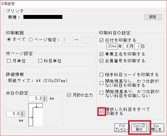Click the end page number field
167x136 pixels.
point(86,40)
